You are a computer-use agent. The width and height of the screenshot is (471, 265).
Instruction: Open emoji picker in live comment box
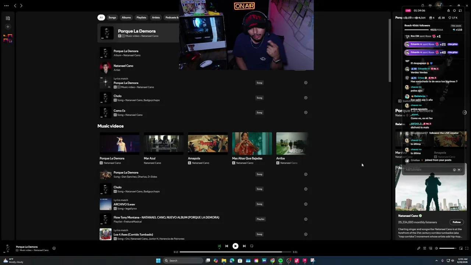click(x=454, y=170)
